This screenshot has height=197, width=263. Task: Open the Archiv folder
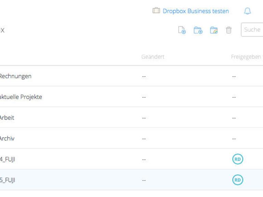coord(7,139)
